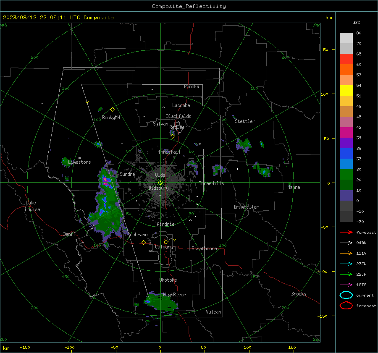The height and width of the screenshot is (353, 378).
Task: Pick the red swatch in dBZ scale
Action: pyautogui.click(x=346, y=59)
